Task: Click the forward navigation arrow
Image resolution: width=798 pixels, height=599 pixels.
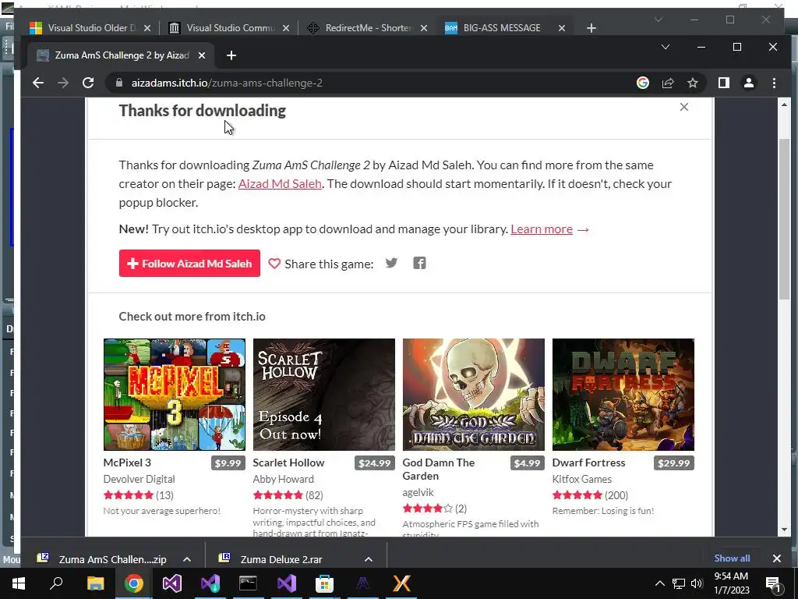Action: pyautogui.click(x=63, y=83)
